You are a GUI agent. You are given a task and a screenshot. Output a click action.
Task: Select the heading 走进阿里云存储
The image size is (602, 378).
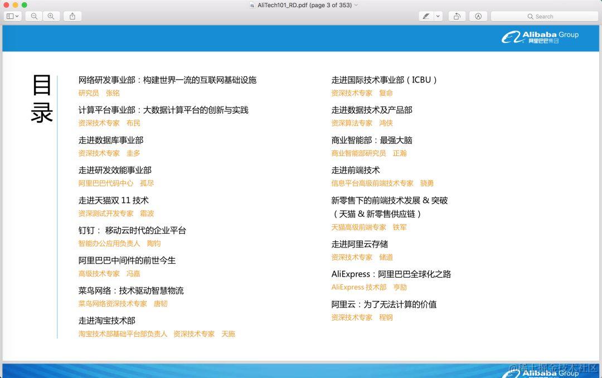coord(360,244)
